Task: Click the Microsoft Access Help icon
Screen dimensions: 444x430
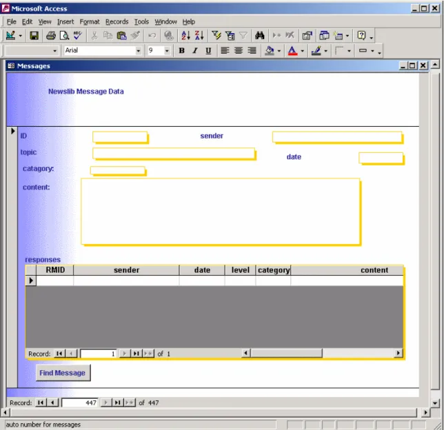Action: click(x=361, y=36)
